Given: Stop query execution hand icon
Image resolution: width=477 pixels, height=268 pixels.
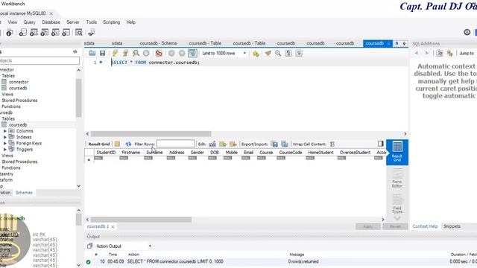Looking at the screenshot, I should tap(146, 53).
